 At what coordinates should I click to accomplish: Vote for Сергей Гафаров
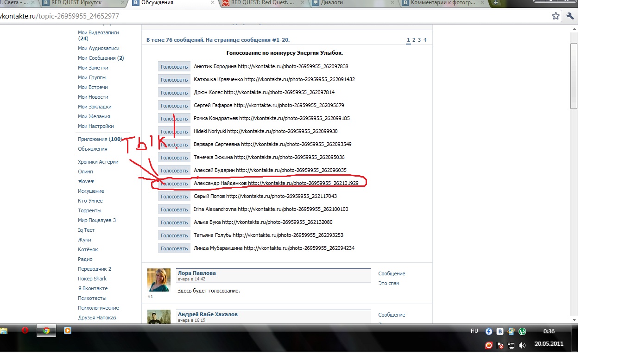pyautogui.click(x=174, y=106)
